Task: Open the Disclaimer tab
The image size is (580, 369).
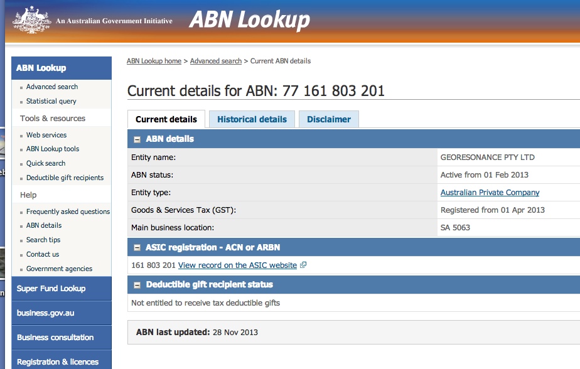Action: [329, 119]
